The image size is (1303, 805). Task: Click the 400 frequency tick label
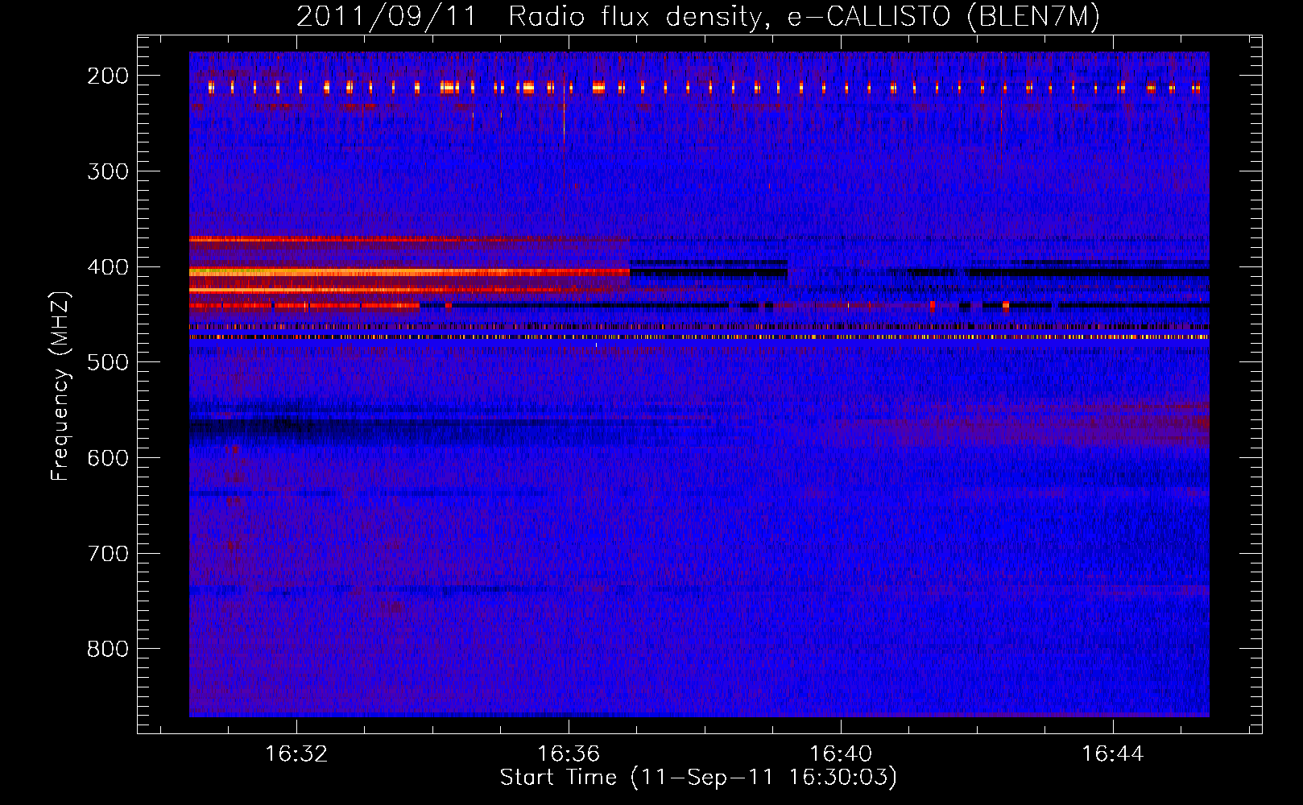[107, 267]
